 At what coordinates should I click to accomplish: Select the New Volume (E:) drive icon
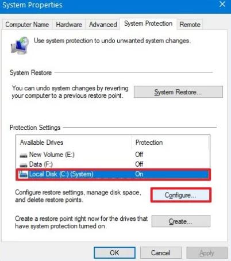[x=24, y=155]
